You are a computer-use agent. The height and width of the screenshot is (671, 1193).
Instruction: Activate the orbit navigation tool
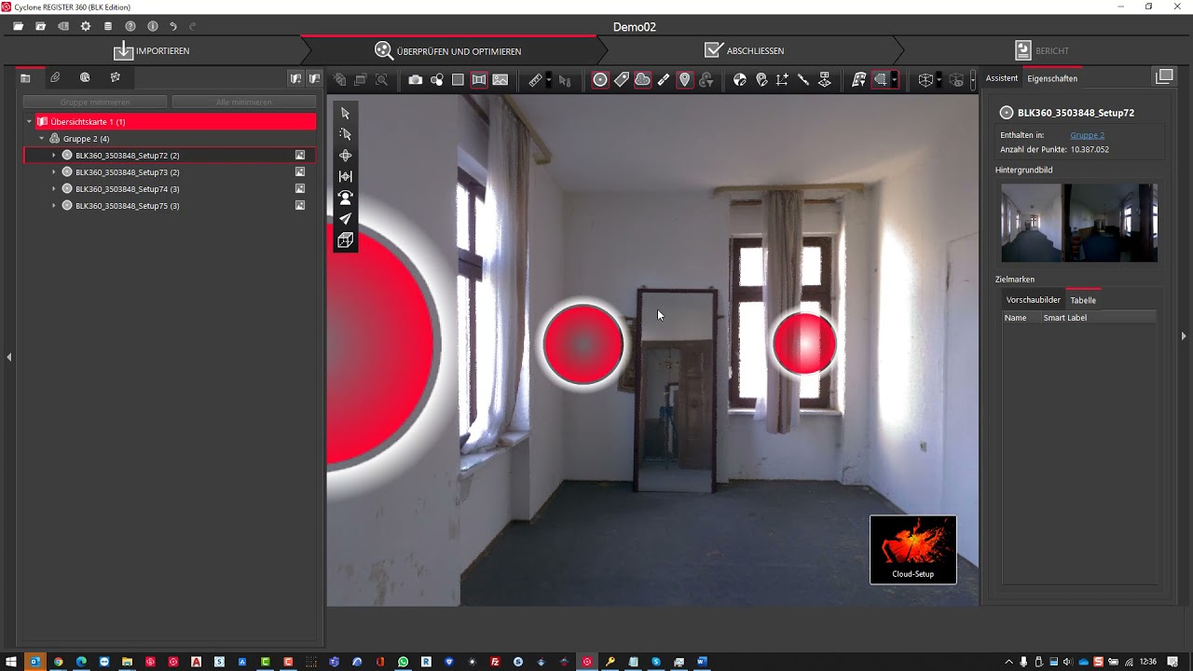pyautogui.click(x=346, y=156)
